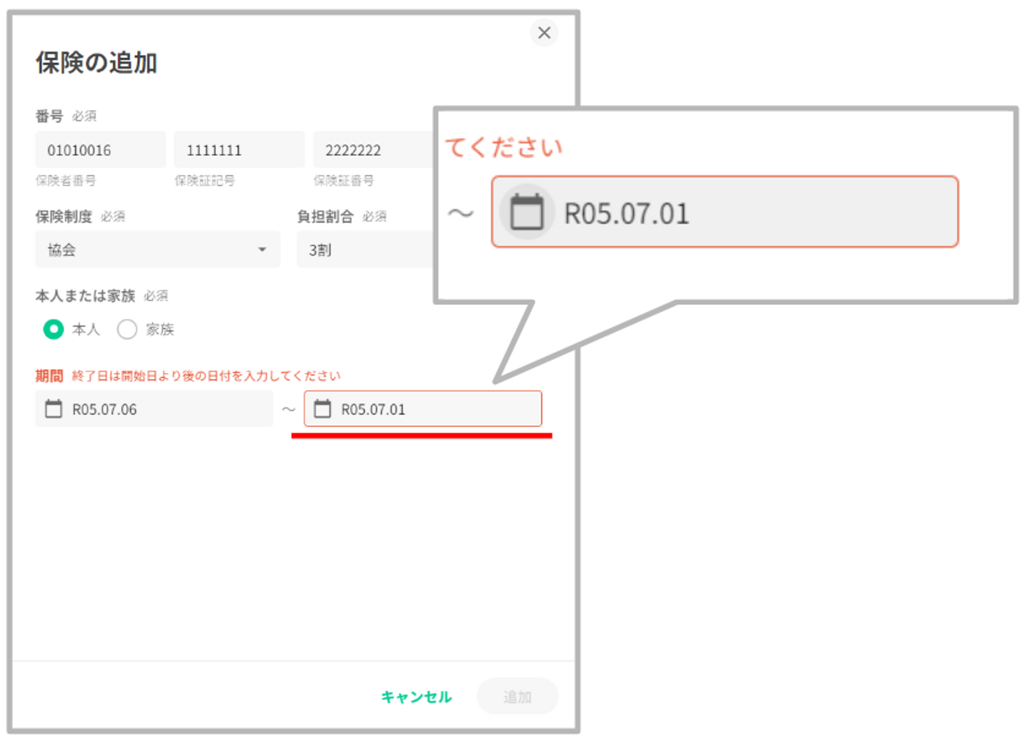The width and height of the screenshot is (1023, 742).
Task: Click the red 終了日は開始日より後 error message
Action: [x=206, y=376]
